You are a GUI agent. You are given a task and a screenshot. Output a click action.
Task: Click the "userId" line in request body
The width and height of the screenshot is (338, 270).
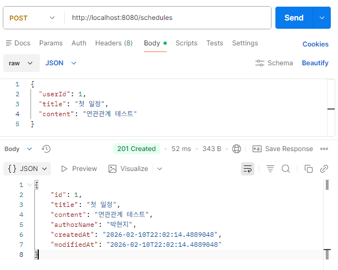(x=62, y=94)
